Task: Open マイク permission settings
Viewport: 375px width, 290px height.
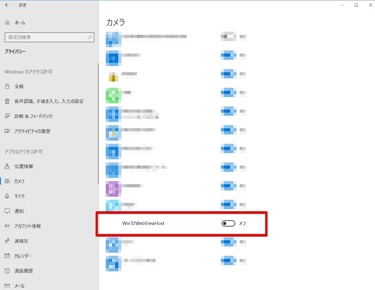Action: (x=19, y=196)
